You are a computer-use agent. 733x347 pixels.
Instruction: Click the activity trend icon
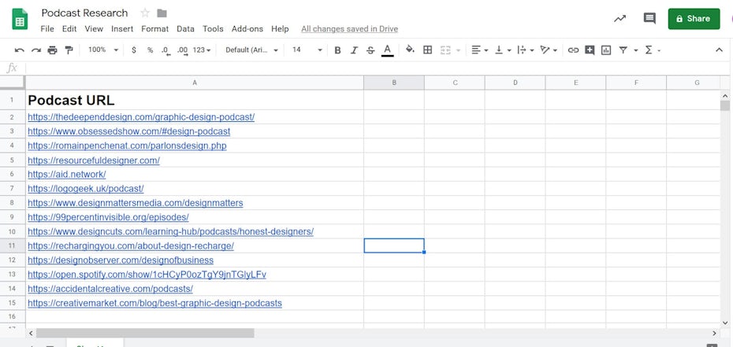[620, 19]
